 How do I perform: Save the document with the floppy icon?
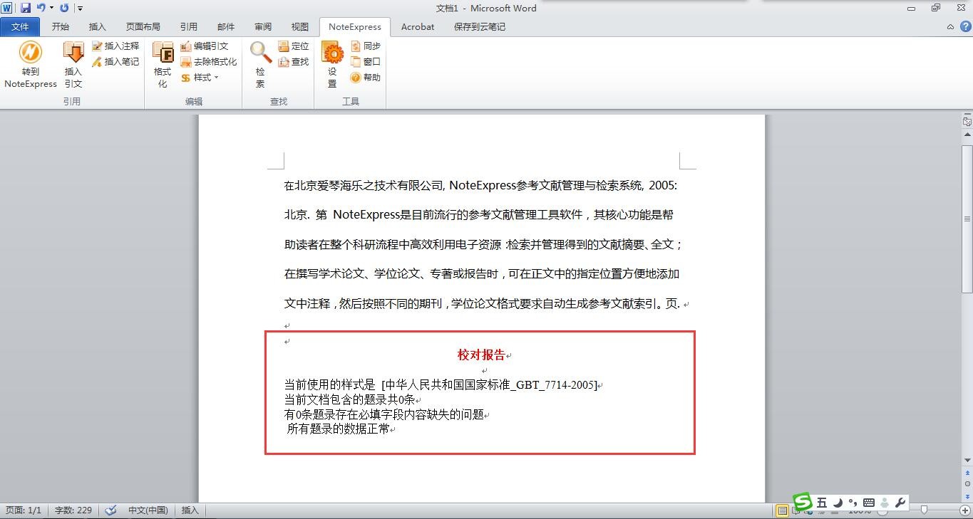pos(26,8)
